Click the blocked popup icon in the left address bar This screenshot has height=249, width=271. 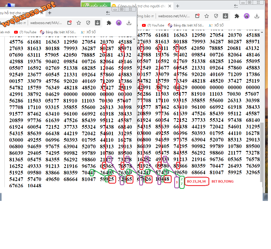point(69,23)
